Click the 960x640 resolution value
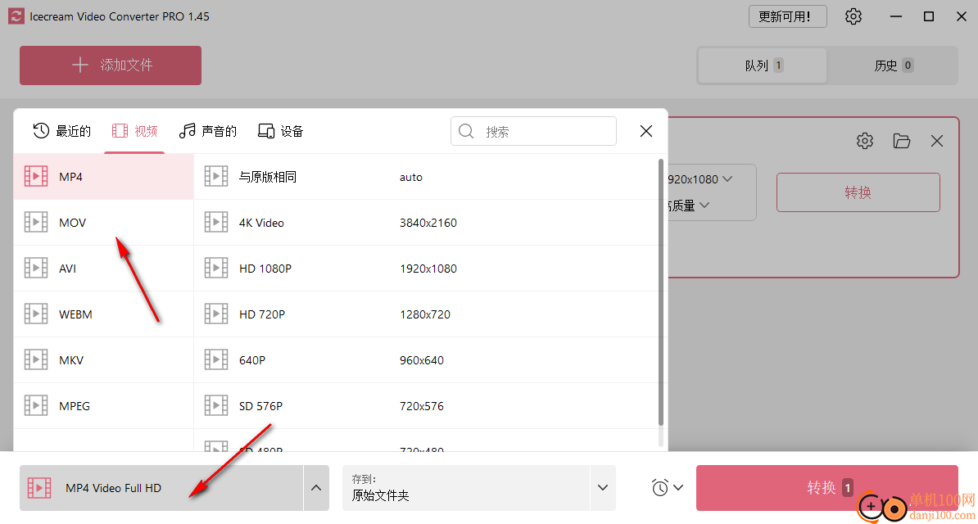The height and width of the screenshot is (524, 978). click(422, 360)
